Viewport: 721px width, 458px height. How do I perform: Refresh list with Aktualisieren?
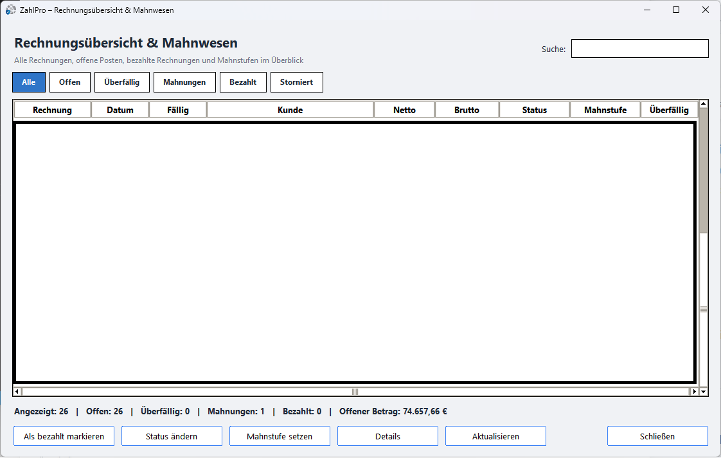pos(495,436)
